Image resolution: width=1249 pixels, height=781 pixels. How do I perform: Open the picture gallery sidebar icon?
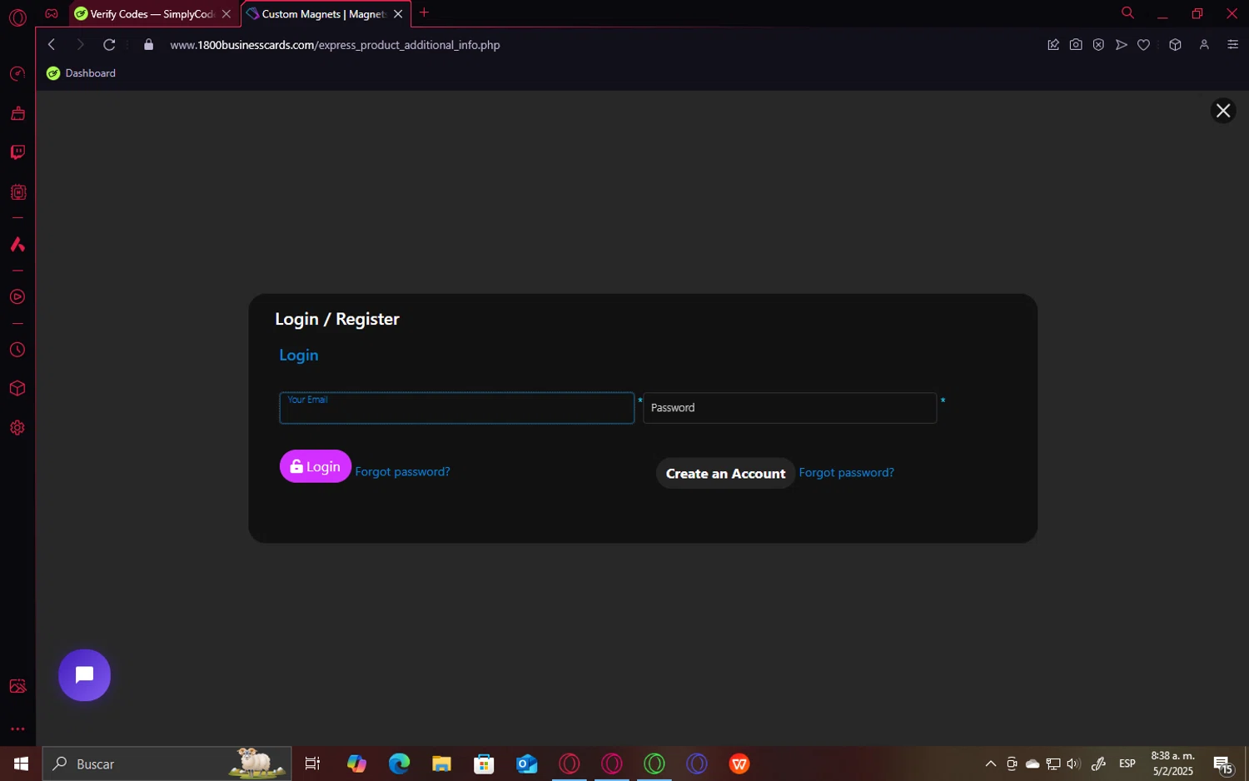(17, 686)
